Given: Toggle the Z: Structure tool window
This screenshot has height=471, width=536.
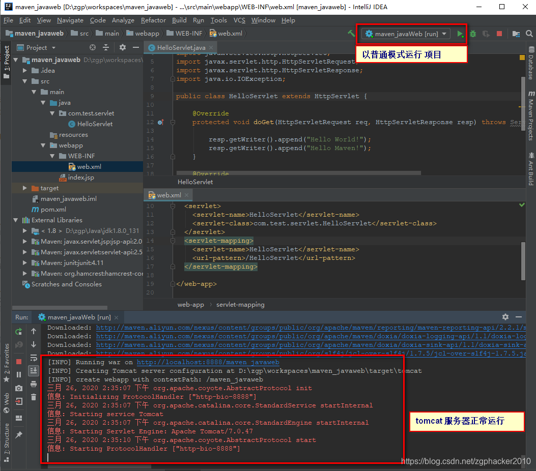Looking at the screenshot, I should 7,443.
